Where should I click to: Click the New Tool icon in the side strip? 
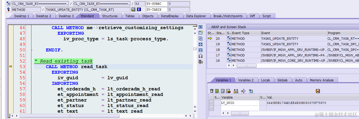(201, 33)
